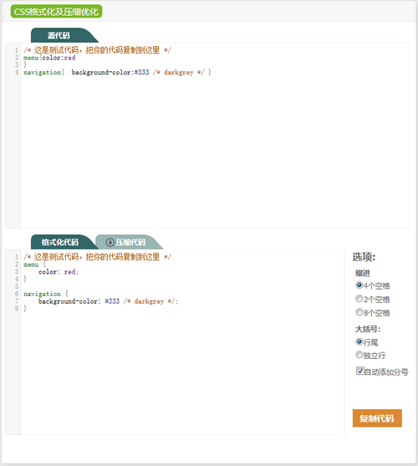Open the 格式化代码 tab

point(60,242)
